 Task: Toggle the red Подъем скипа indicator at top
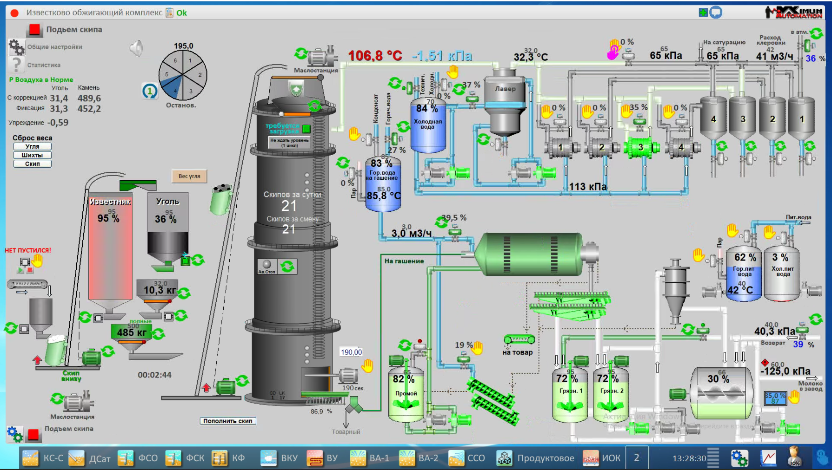[34, 30]
